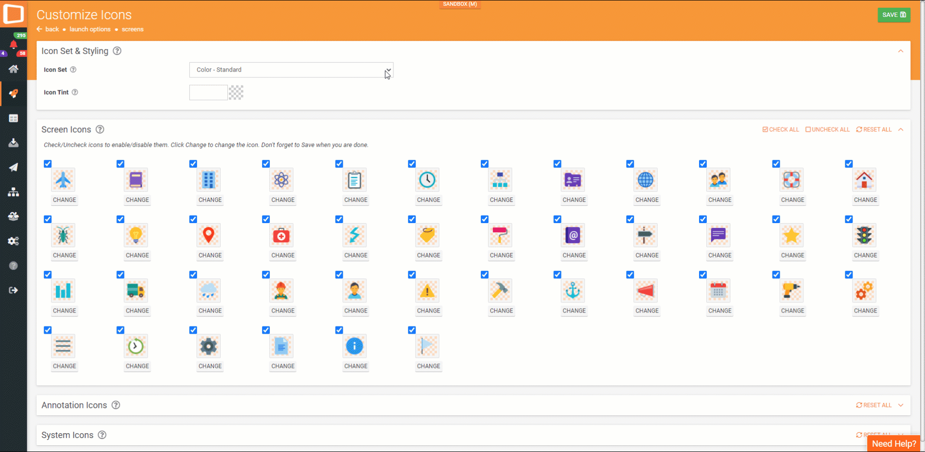This screenshot has width=925, height=452.
Task: Click the green SAVE button
Action: click(x=894, y=15)
